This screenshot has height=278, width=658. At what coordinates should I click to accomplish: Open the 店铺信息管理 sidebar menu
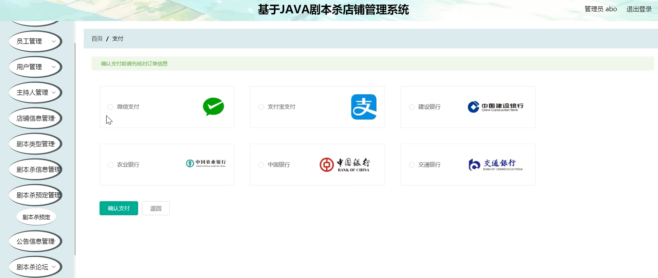coord(35,118)
